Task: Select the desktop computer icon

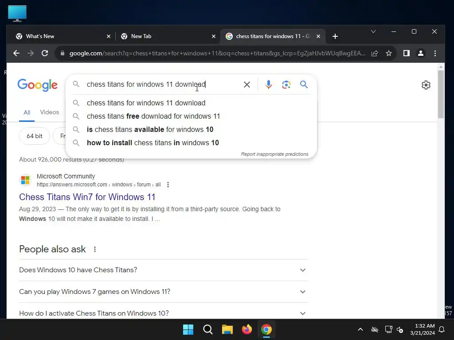Action: pyautogui.click(x=17, y=14)
